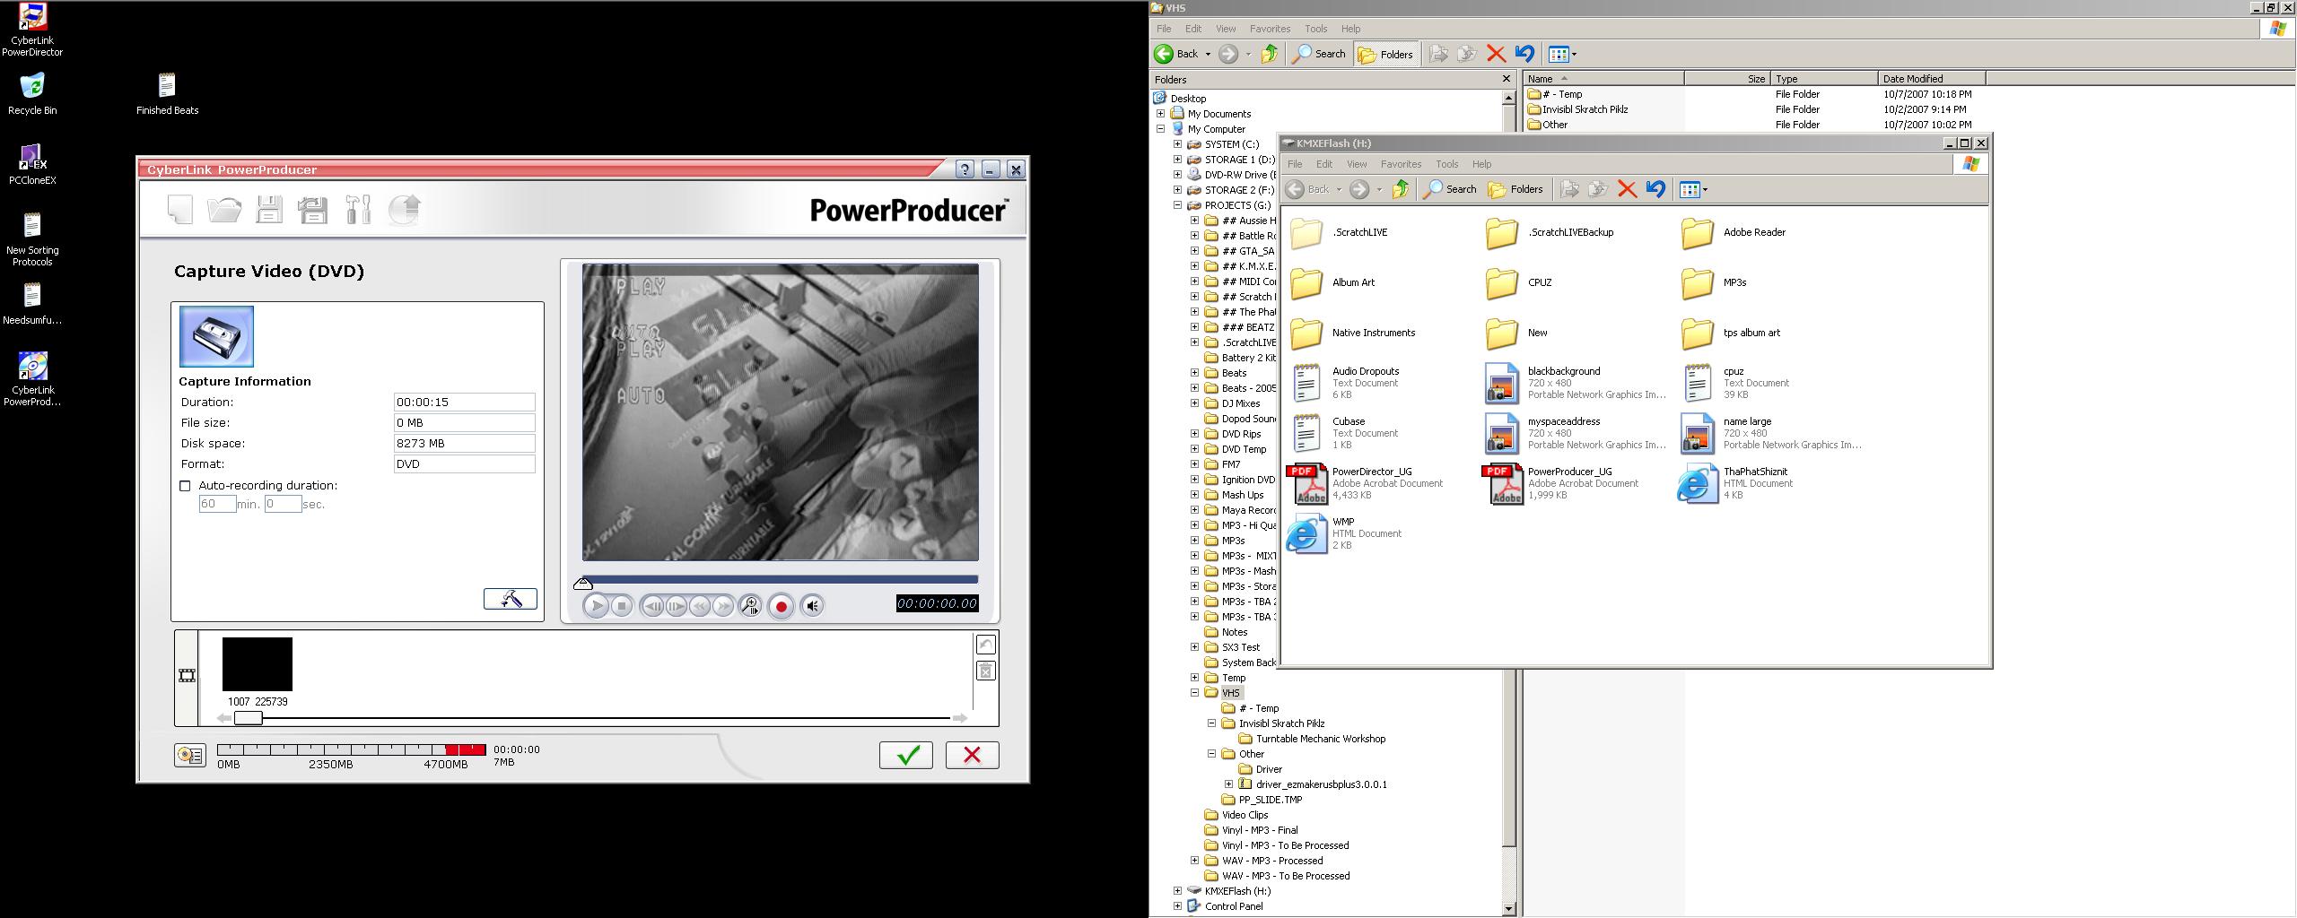Mute the preview audio speaker icon
Image resolution: width=2297 pixels, height=918 pixels.
(x=812, y=606)
